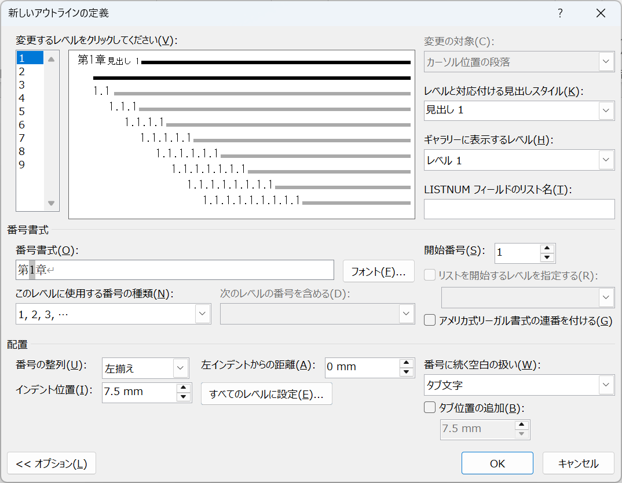Enable the タブ位置の追加 checkbox
Viewport: 622px width, 483px height.
[x=429, y=408]
